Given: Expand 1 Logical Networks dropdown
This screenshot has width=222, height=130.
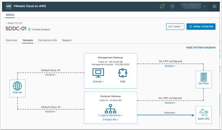Looking at the screenshot, I should (x=110, y=115).
